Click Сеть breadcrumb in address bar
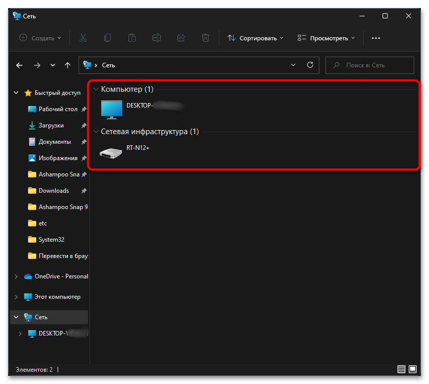The width and height of the screenshot is (429, 384). 108,65
